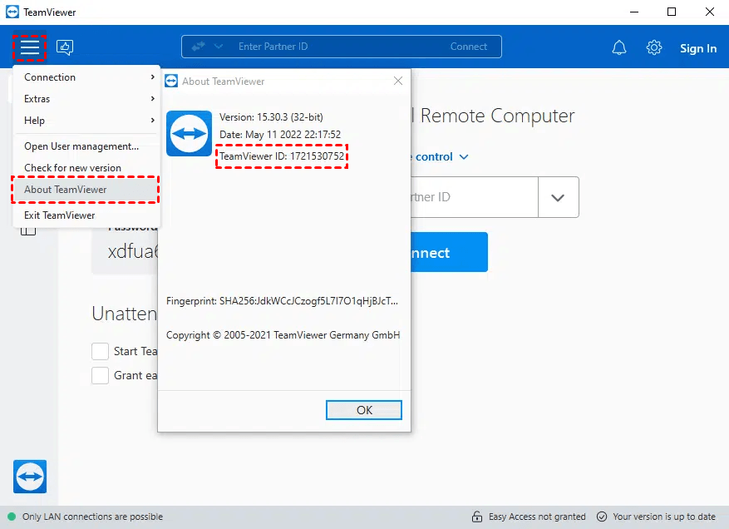Screen dimensions: 729x529
Task: Click Your version is up to date
Action: pyautogui.click(x=664, y=517)
